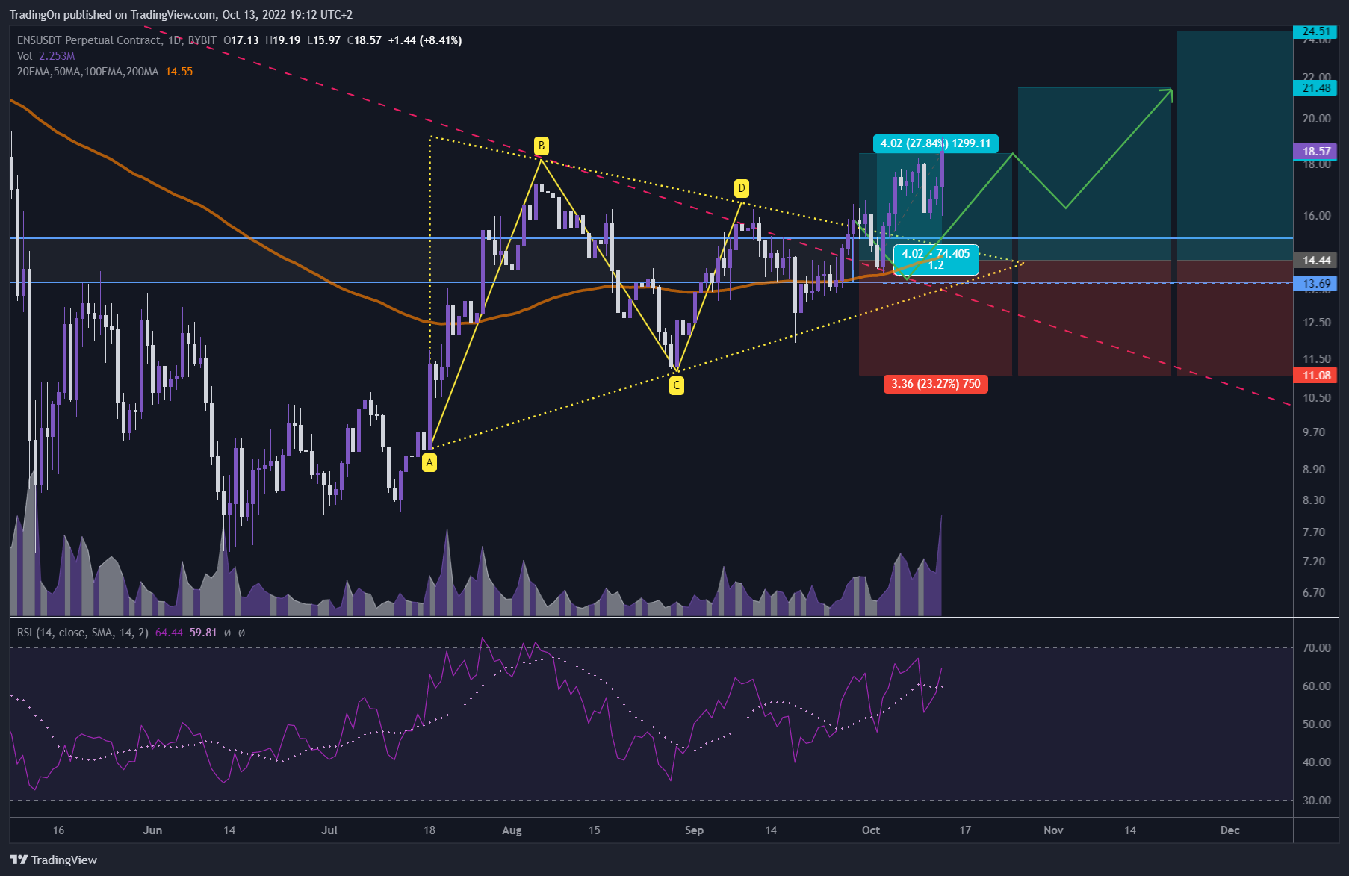Click the 24.51 price axis tag
Screen dimensions: 1349x876
(x=1315, y=31)
